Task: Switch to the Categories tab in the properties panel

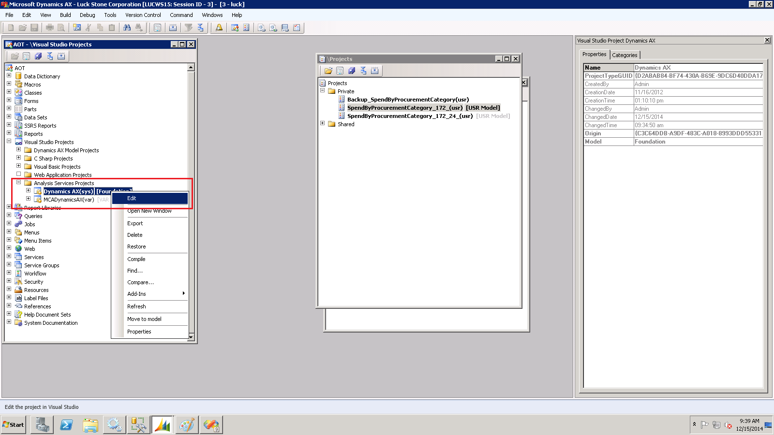Action: [625, 55]
